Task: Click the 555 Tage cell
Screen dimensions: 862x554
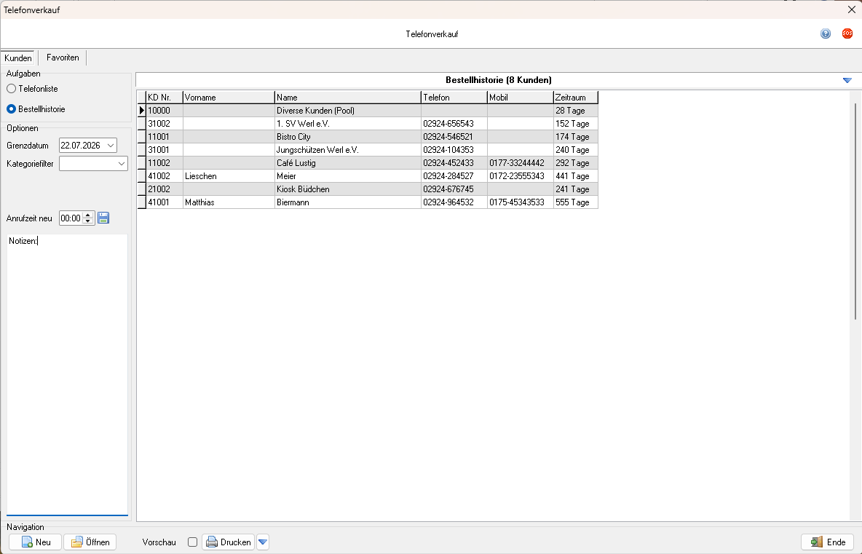Action: pyautogui.click(x=576, y=202)
